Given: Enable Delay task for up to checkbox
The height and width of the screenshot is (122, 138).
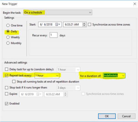Looking at the screenshot, I should point(6,69).
